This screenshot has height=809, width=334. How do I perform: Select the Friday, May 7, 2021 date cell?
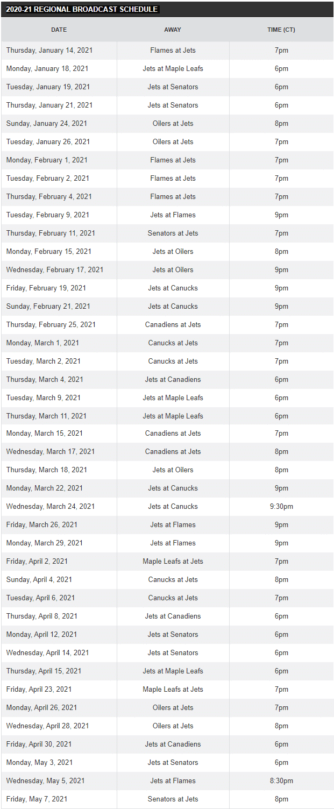37,799
